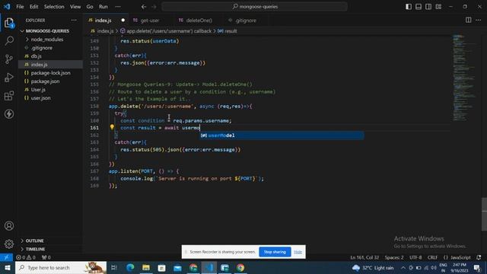Switch to the .gitignore tab

pyautogui.click(x=245, y=21)
